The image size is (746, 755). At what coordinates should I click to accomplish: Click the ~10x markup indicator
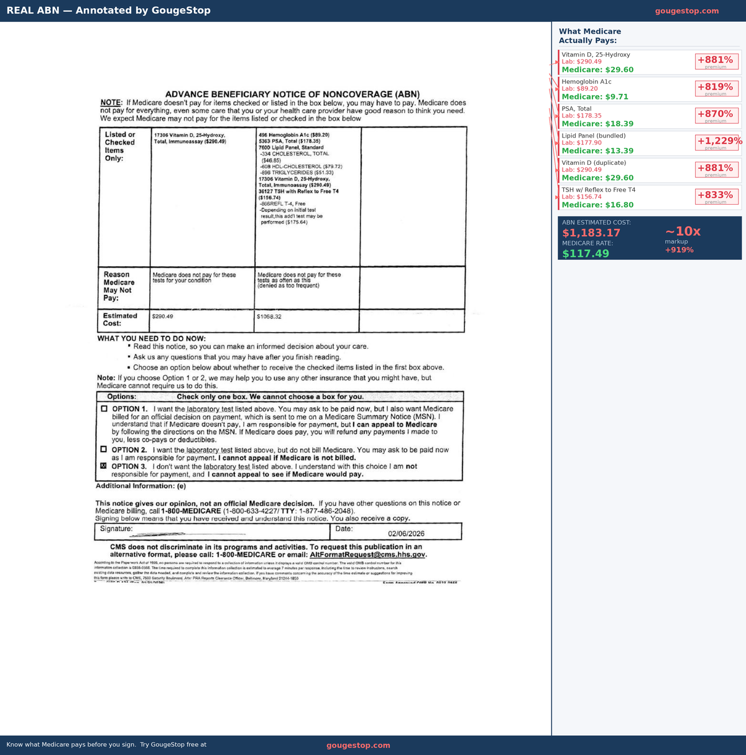(x=683, y=231)
